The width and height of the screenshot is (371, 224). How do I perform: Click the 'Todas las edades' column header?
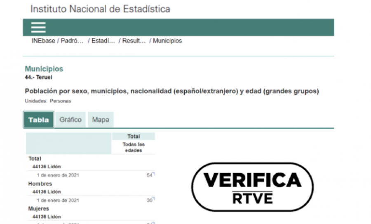(x=134, y=147)
